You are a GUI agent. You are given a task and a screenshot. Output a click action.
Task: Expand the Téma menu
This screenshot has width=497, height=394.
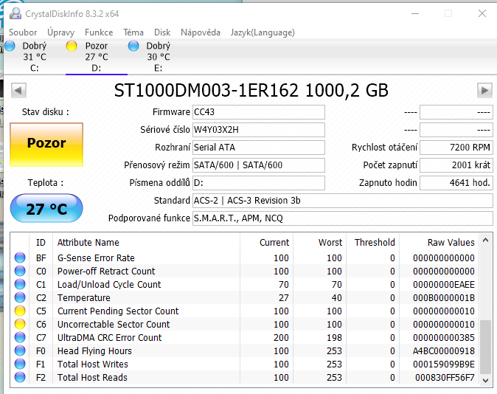[133, 32]
